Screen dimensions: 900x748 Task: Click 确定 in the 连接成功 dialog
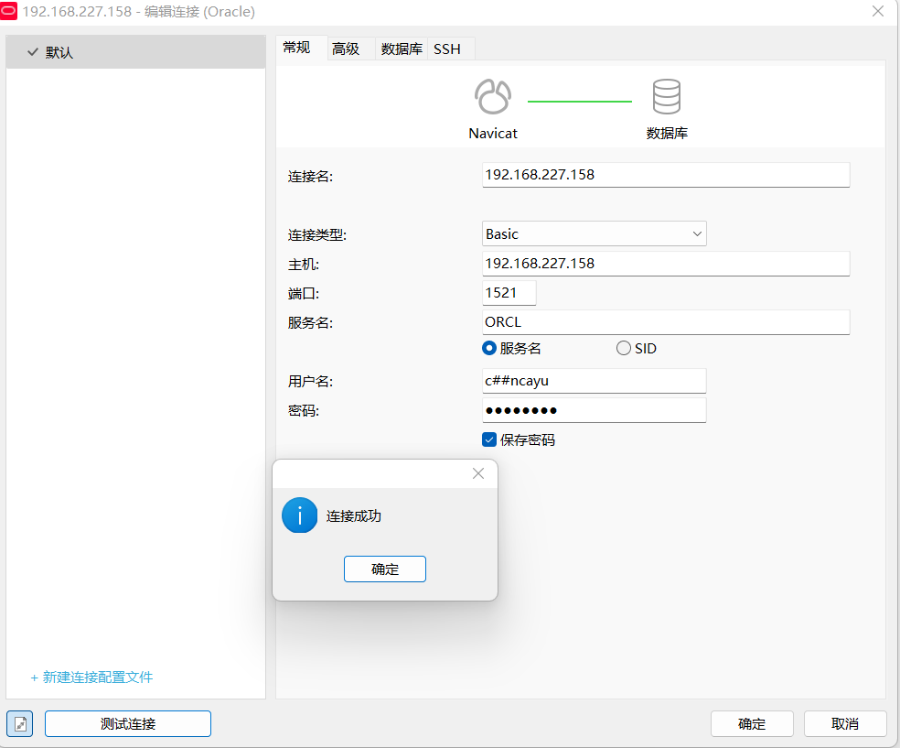pyautogui.click(x=384, y=569)
